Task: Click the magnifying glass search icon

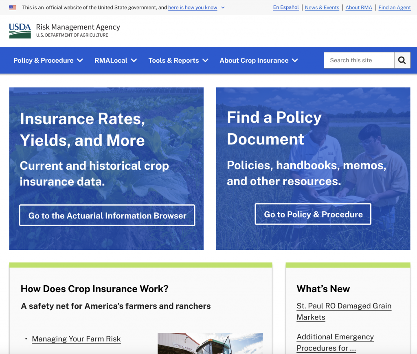Action: [x=402, y=60]
